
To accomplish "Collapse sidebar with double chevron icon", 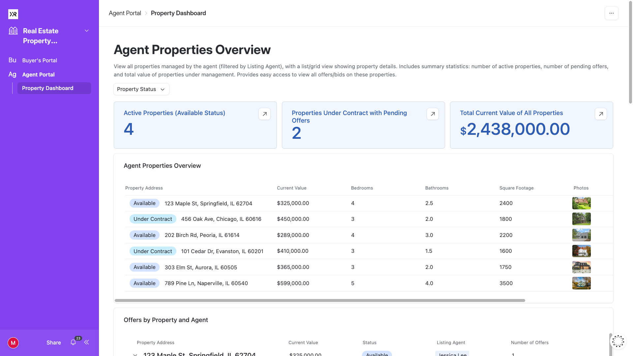I will (x=87, y=342).
